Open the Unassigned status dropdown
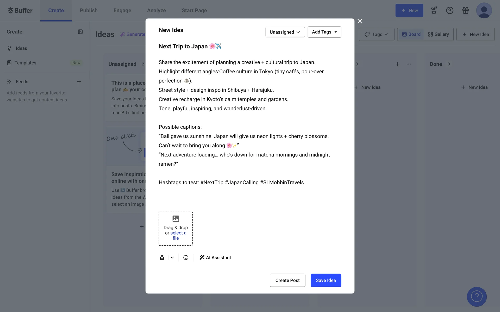The width and height of the screenshot is (500, 312). click(x=285, y=32)
